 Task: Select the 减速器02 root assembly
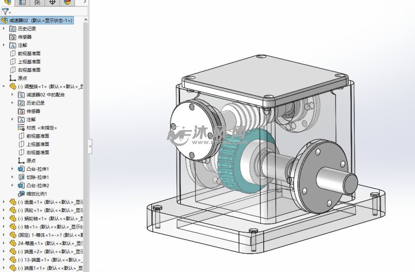[x=37, y=20]
